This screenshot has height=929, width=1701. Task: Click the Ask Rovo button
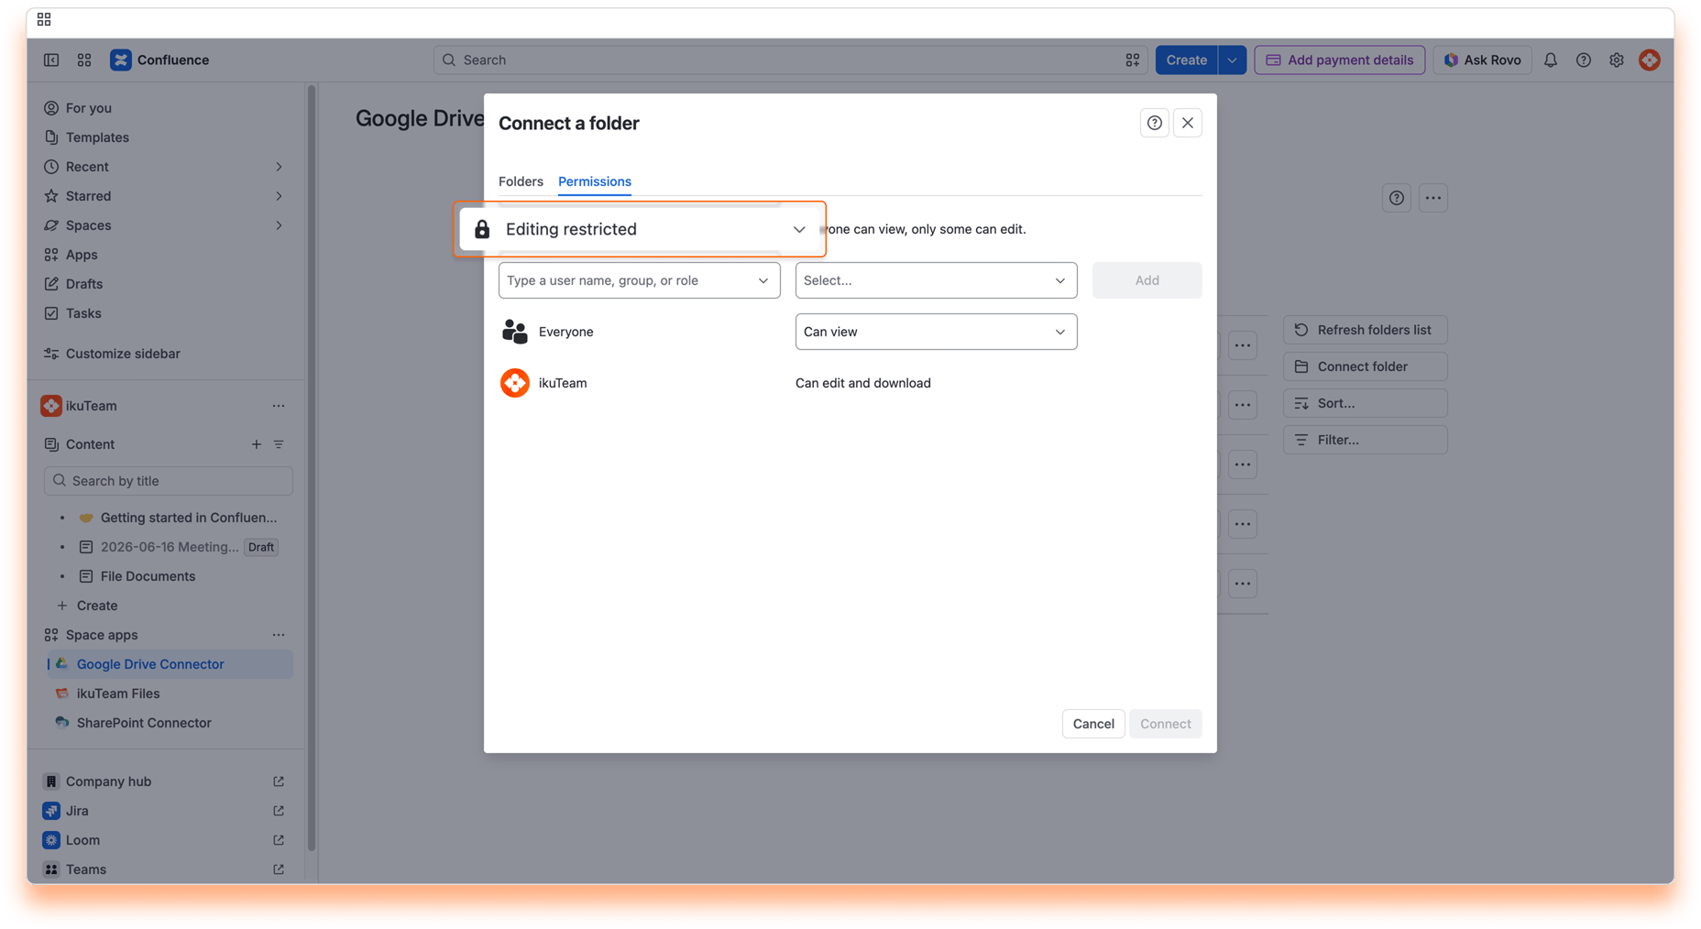coord(1482,60)
